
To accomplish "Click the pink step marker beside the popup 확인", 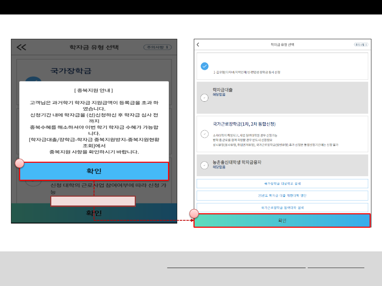I will (x=19, y=163).
